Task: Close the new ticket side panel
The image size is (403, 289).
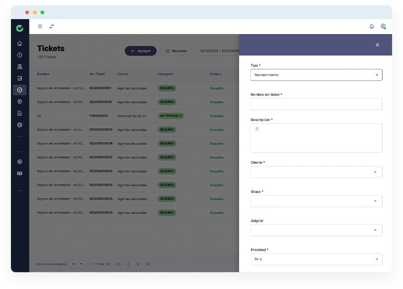Action: click(x=377, y=45)
